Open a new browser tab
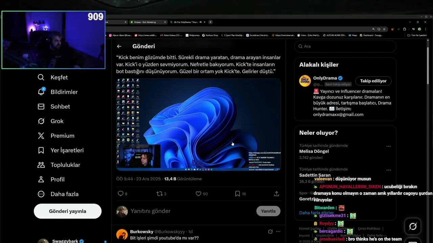The width and height of the screenshot is (433, 243). click(x=210, y=22)
